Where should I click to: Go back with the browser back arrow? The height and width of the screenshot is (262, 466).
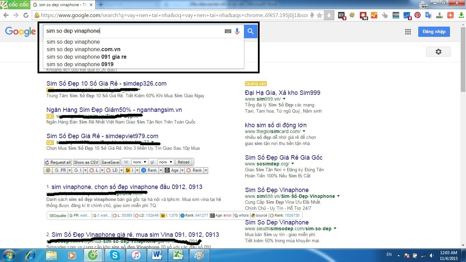click(6, 15)
